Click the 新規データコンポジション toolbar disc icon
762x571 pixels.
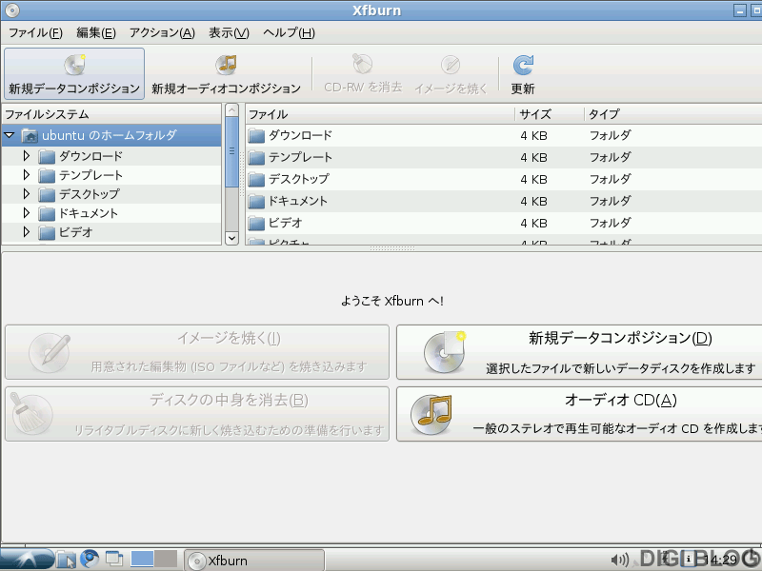[x=75, y=65]
